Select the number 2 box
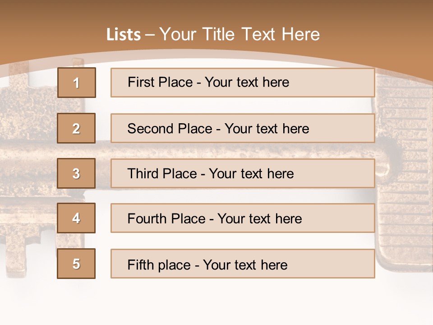The image size is (433, 325). [76, 128]
